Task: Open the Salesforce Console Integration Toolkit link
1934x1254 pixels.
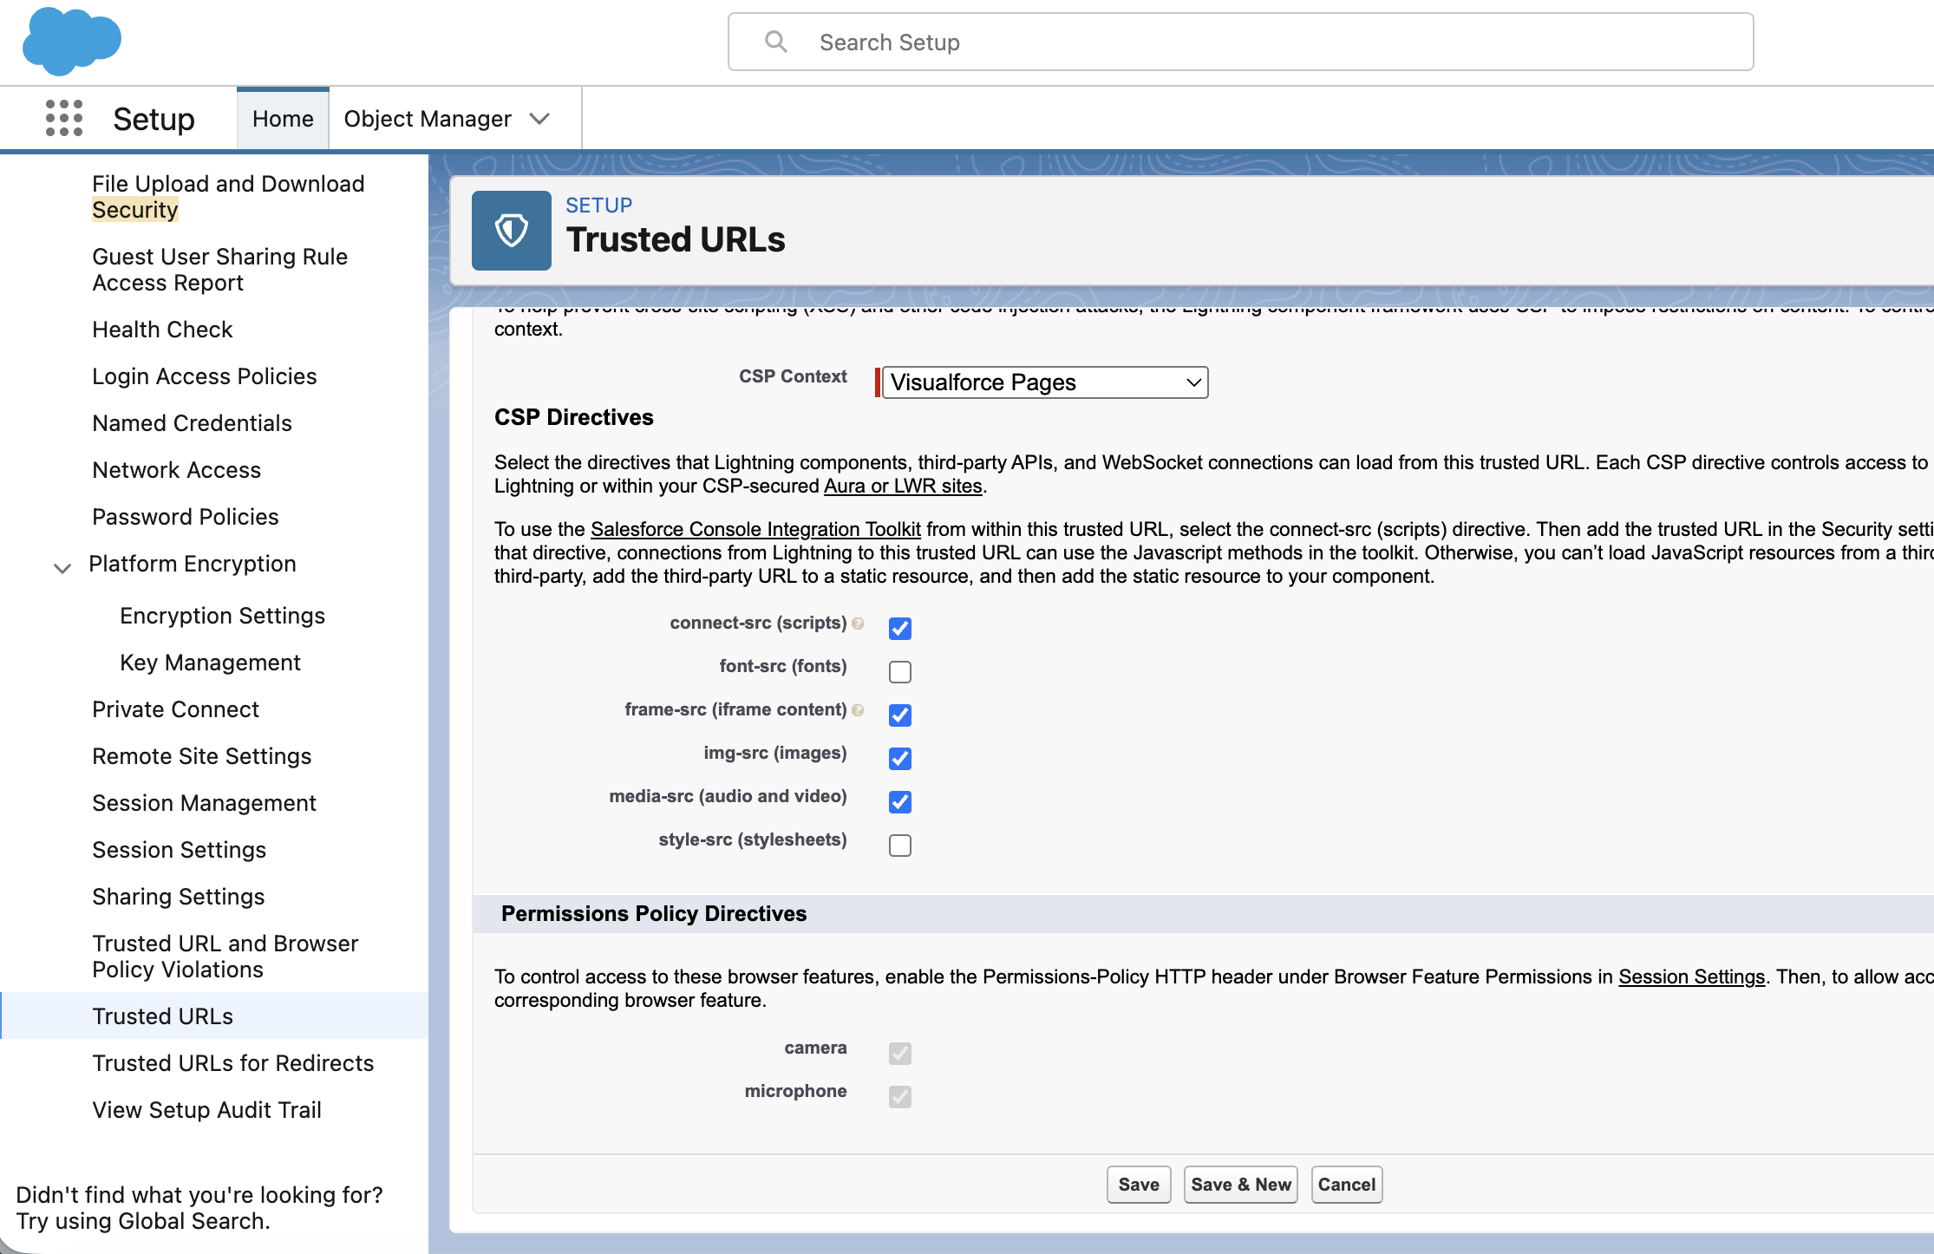Action: [x=755, y=529]
